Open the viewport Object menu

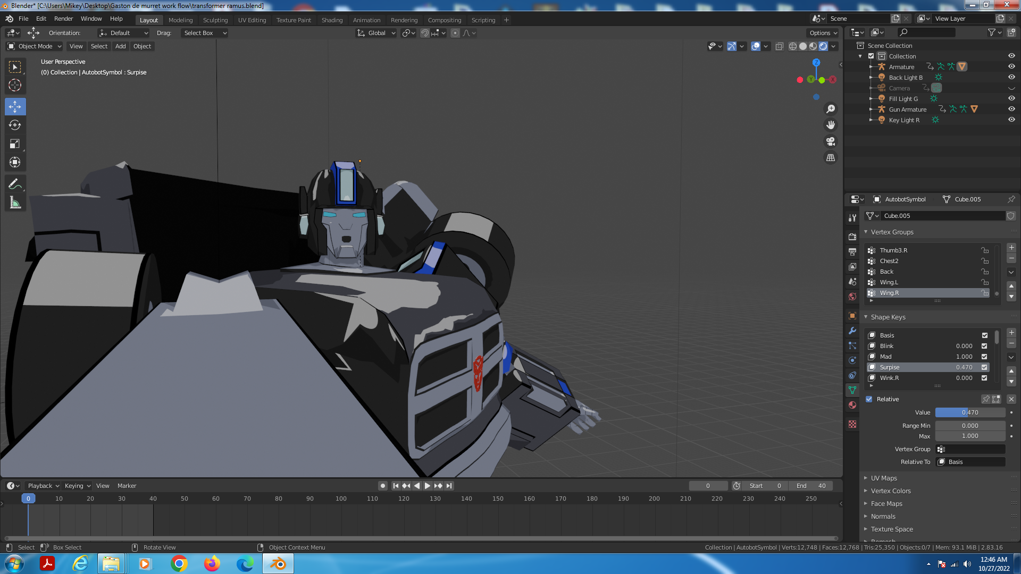(142, 46)
